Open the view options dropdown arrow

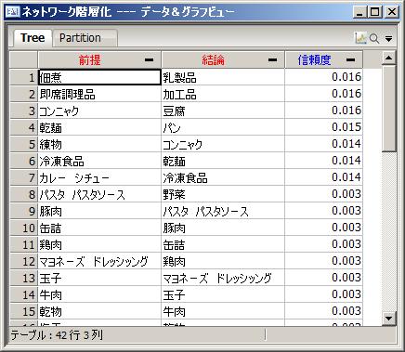(388, 39)
